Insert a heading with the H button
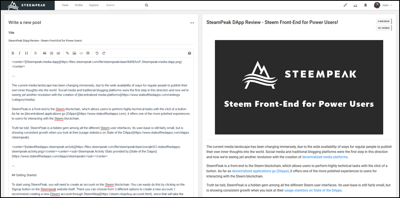The height and width of the screenshot is (198, 400). coord(26,53)
